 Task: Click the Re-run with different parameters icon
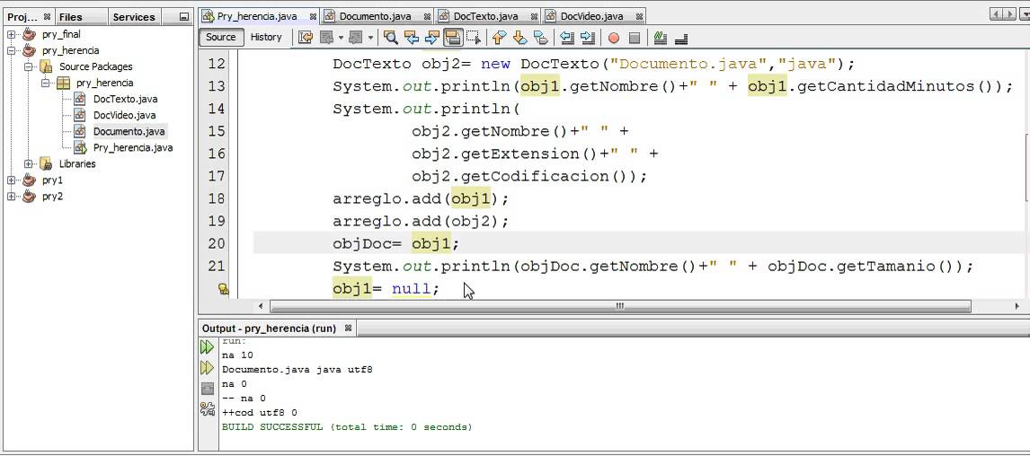207,367
